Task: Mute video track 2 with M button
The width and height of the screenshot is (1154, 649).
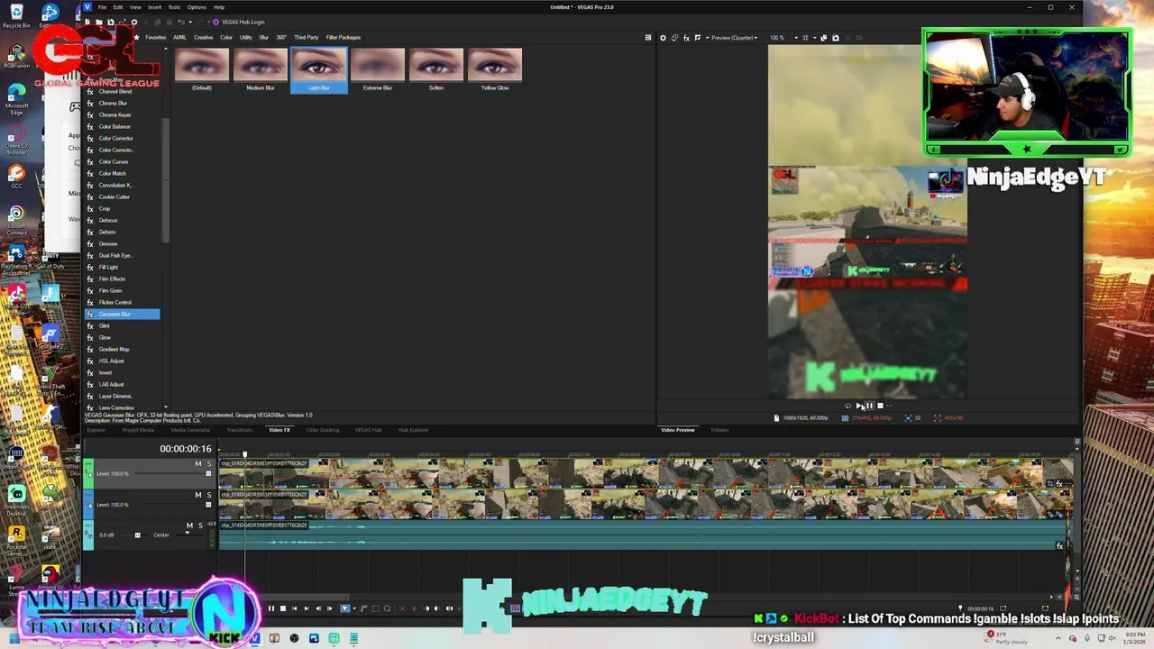Action: (x=198, y=495)
